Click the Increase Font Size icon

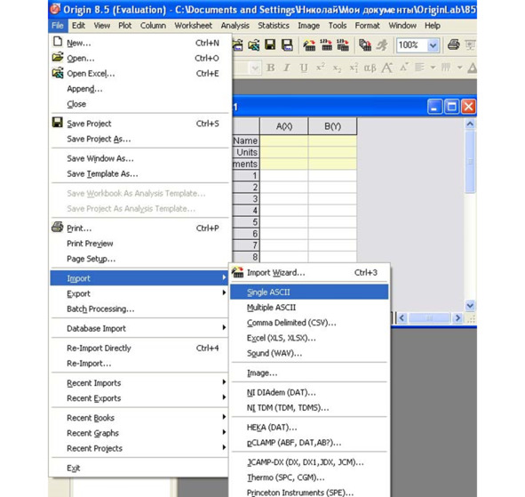click(x=387, y=68)
